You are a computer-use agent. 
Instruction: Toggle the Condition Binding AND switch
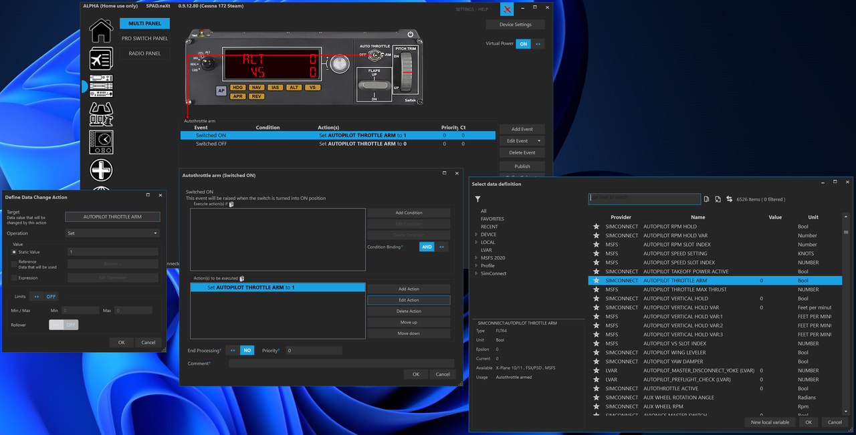coord(433,247)
